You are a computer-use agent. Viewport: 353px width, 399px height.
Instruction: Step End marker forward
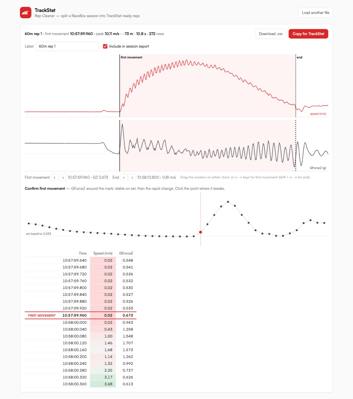132,177
